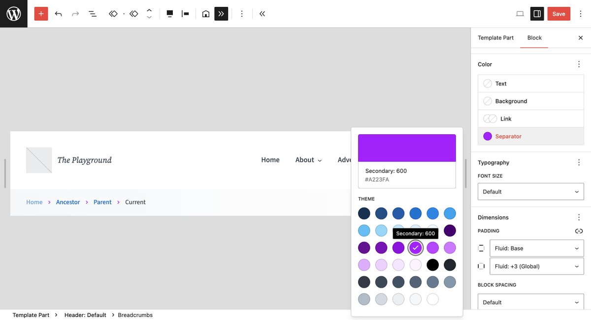Open the laptop view preview options
591x320 pixels.
click(x=520, y=14)
